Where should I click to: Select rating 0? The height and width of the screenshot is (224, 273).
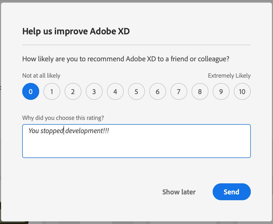(31, 91)
